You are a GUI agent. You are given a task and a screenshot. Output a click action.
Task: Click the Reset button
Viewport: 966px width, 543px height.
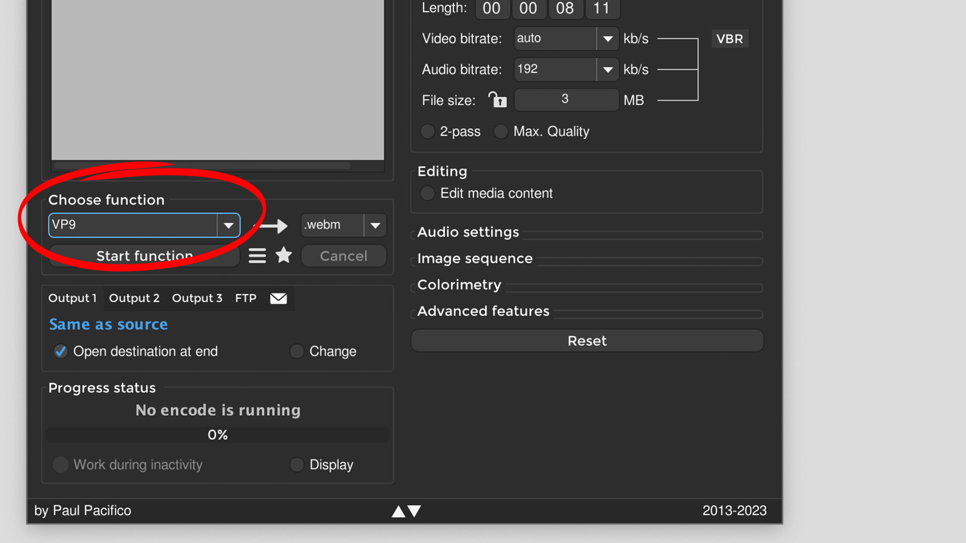587,340
